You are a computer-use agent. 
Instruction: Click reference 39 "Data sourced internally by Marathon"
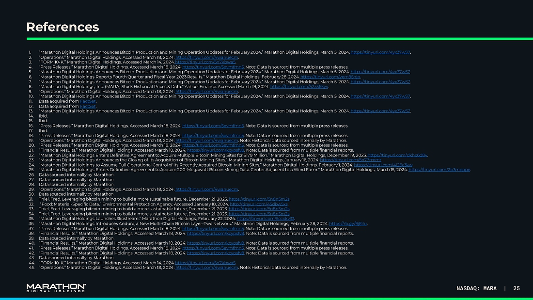click(77, 238)
